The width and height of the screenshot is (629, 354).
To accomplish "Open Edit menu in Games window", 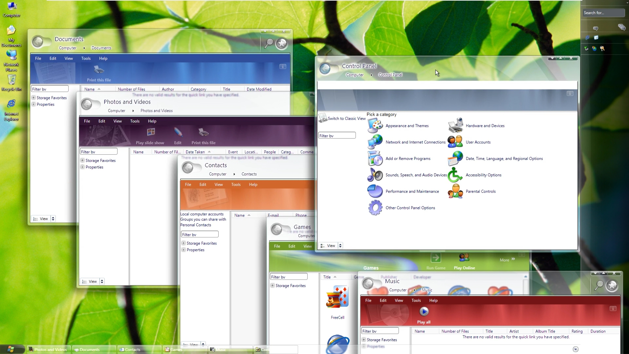I will point(292,246).
